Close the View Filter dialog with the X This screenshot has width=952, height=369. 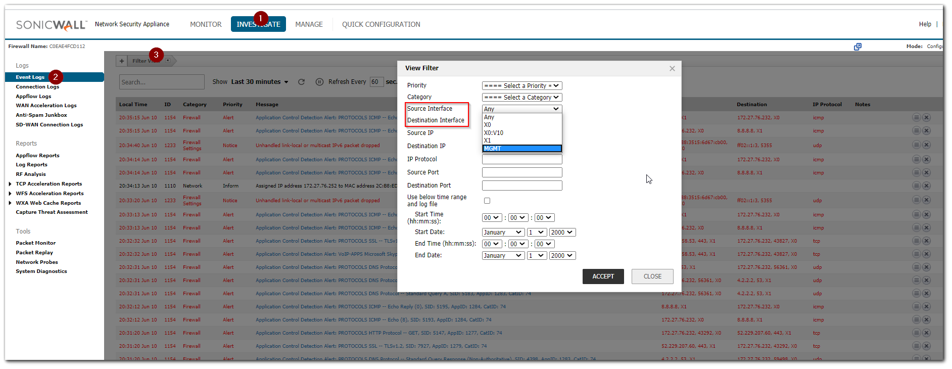click(672, 68)
